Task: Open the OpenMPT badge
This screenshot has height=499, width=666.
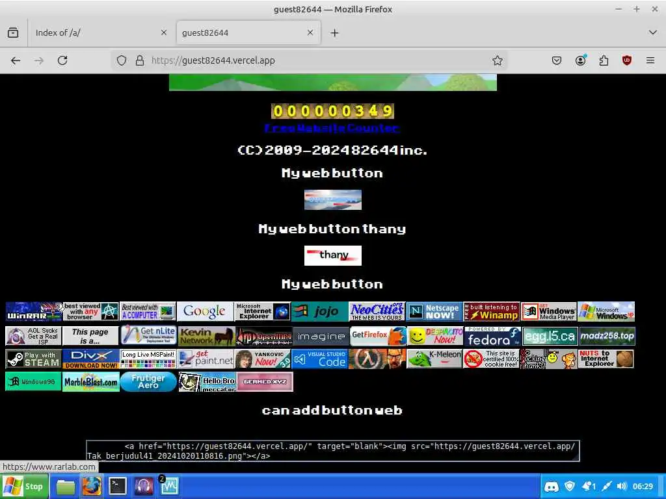Action: pos(263,336)
